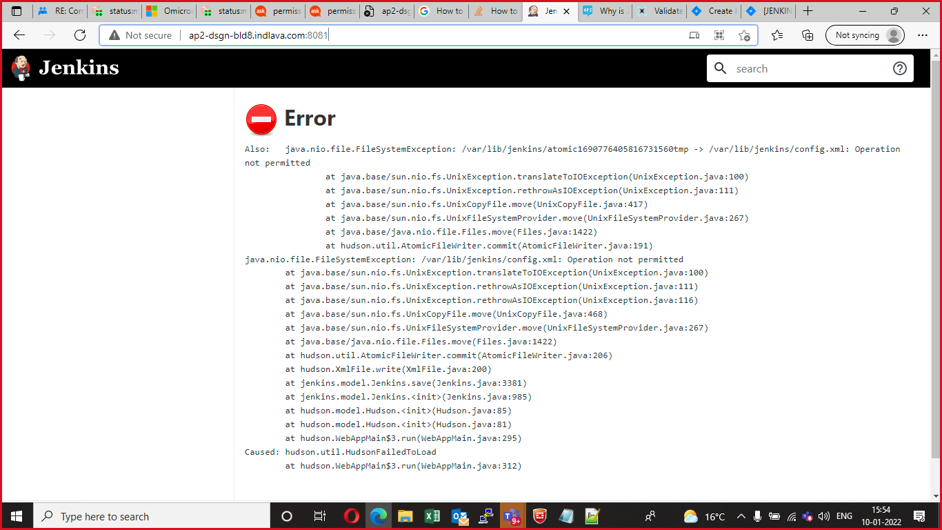
Task: Open the 16°C weather widget
Action: pyautogui.click(x=704, y=516)
